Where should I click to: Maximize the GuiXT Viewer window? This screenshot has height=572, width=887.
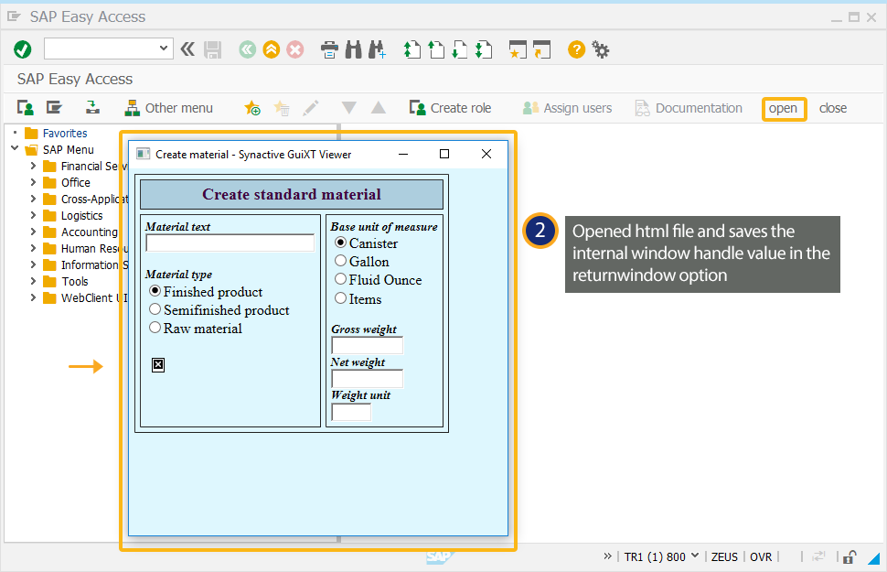(x=444, y=154)
